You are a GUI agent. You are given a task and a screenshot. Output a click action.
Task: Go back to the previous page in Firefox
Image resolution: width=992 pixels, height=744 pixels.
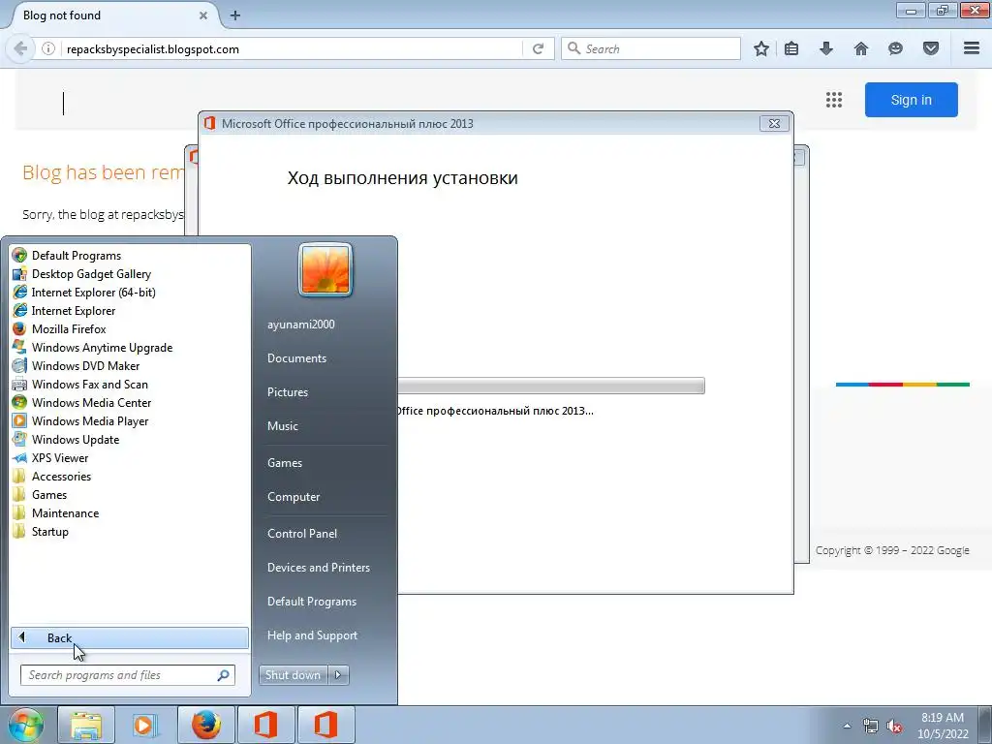pos(20,48)
